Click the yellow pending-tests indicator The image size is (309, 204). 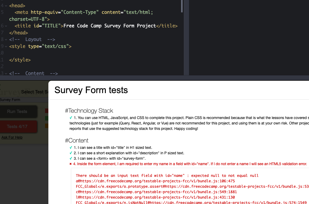point(47,126)
